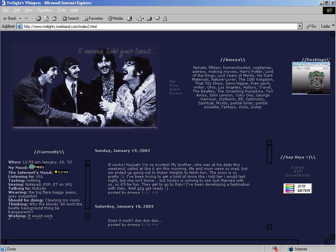This screenshot has height=252, width=336.
Task: Stop the page with the Stop button
Action: pyautogui.click(x=38, y=18)
